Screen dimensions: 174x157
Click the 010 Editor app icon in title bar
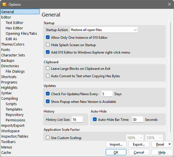(x=5, y=4)
